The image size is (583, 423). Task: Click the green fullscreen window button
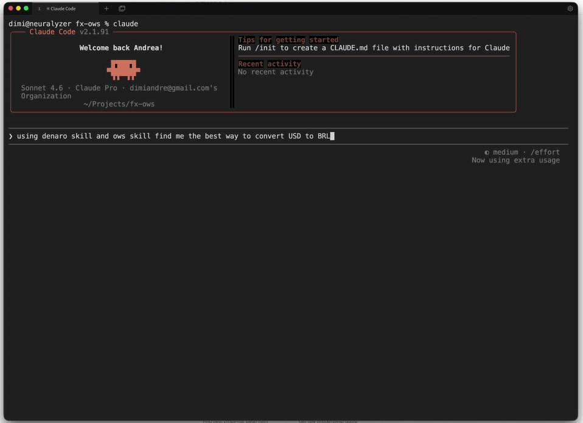click(26, 8)
